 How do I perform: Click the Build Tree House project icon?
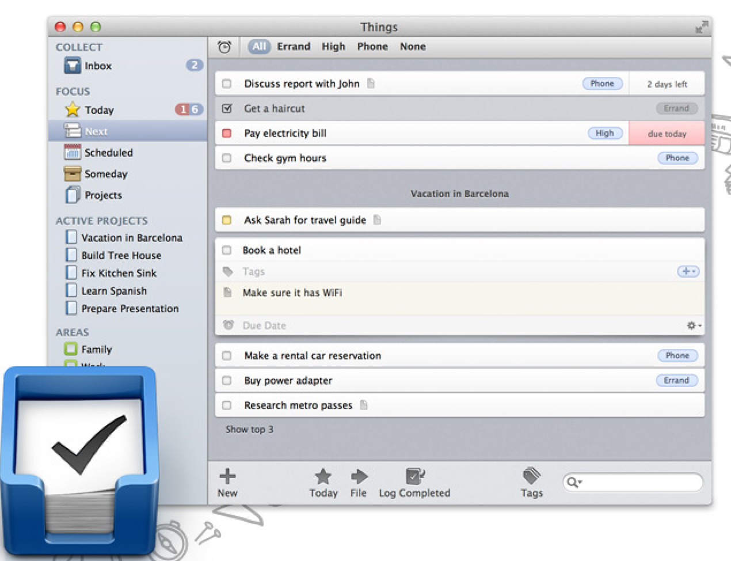click(x=71, y=255)
